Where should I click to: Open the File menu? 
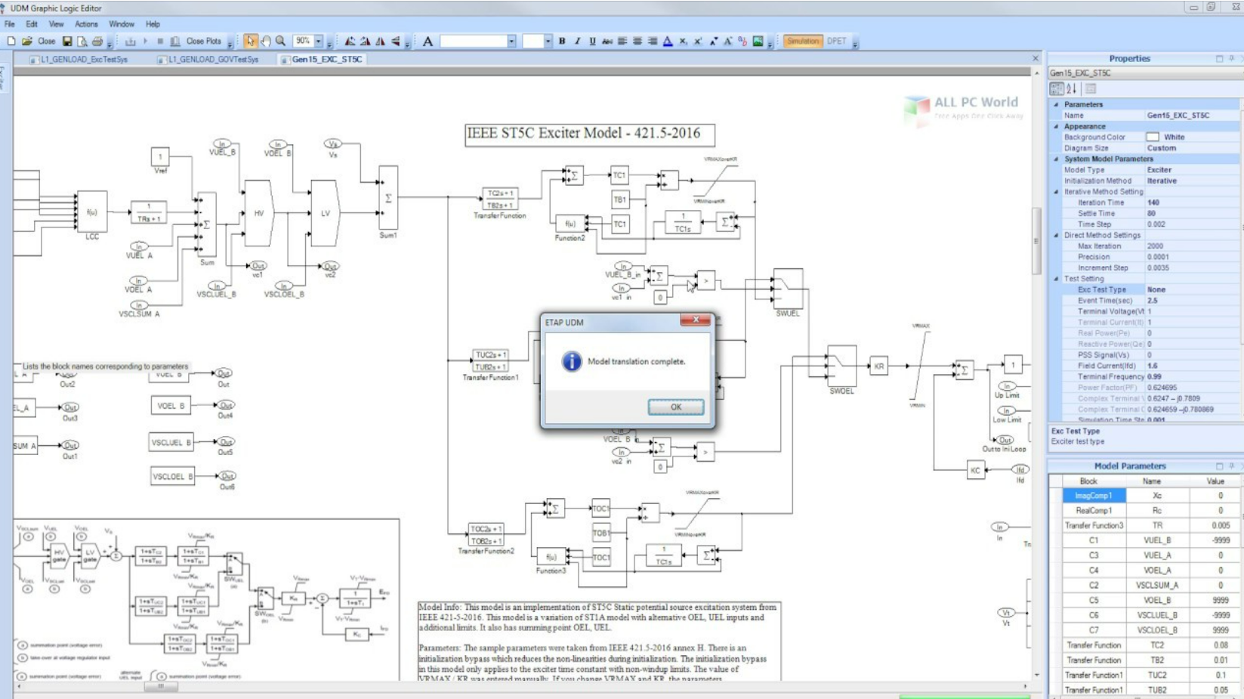tap(9, 24)
